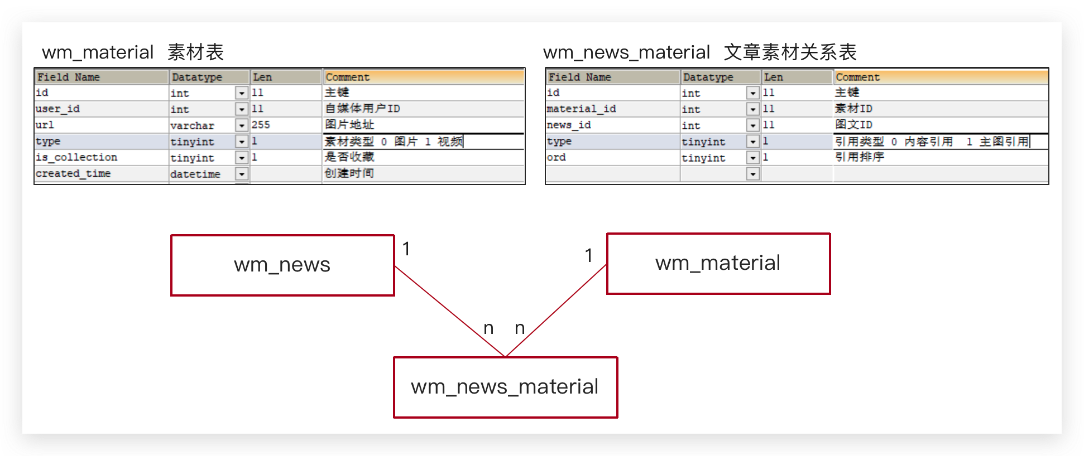Open datatype dropdown in empty last row
1084x456 pixels.
point(753,174)
